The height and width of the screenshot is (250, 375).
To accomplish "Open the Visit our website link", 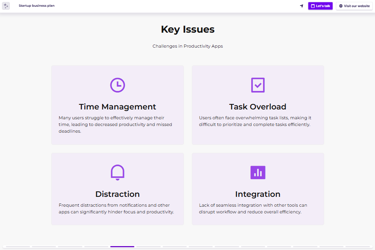I will tap(354, 6).
